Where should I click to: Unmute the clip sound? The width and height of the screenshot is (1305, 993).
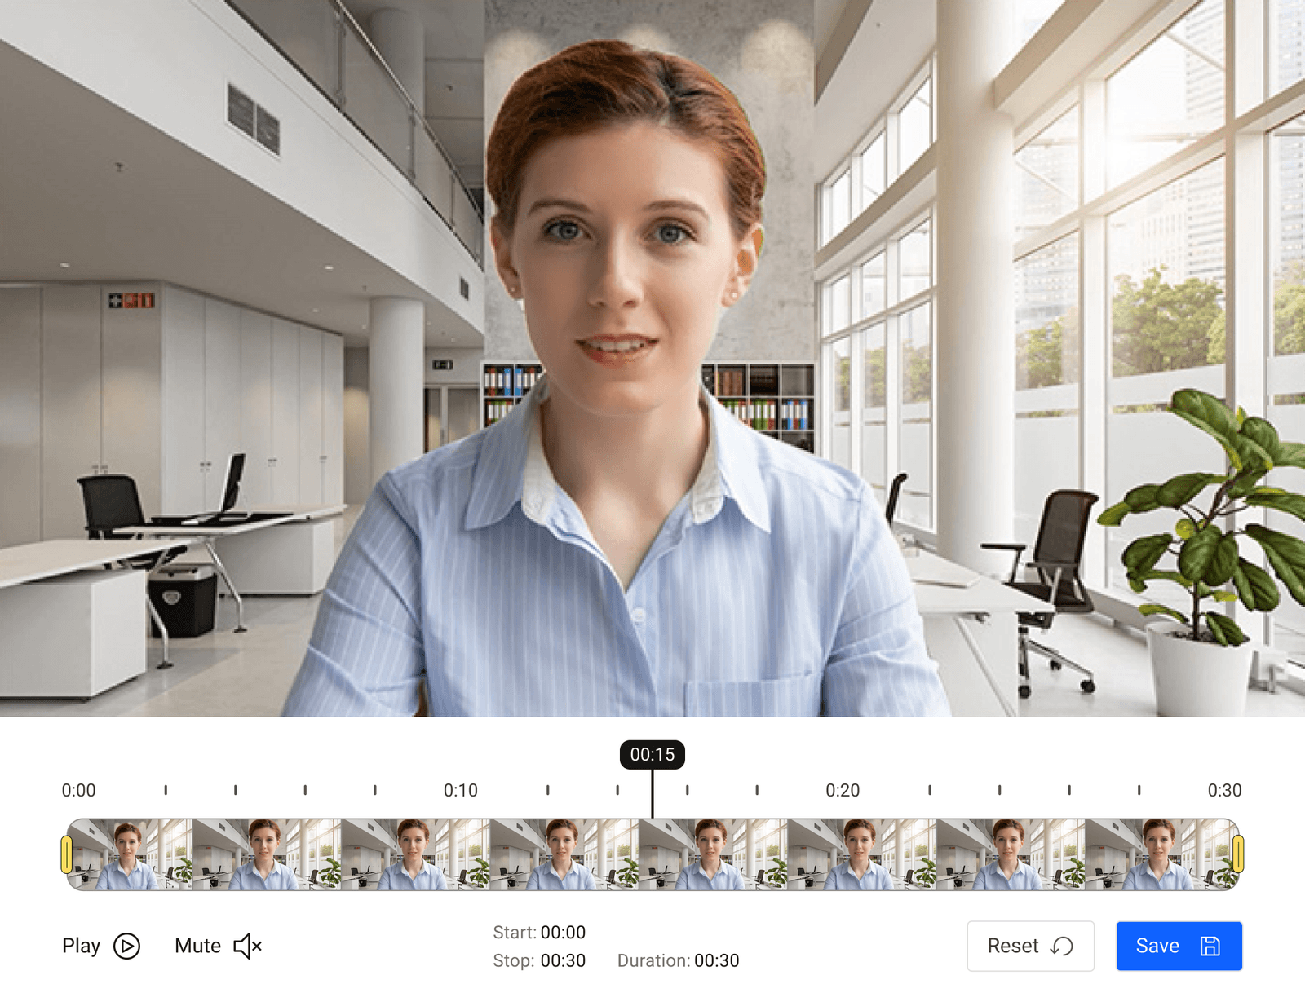click(x=220, y=946)
